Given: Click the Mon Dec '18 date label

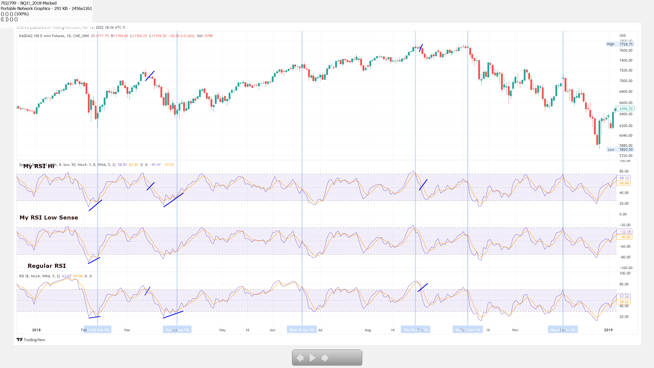Looking at the screenshot, I should pos(563,330).
